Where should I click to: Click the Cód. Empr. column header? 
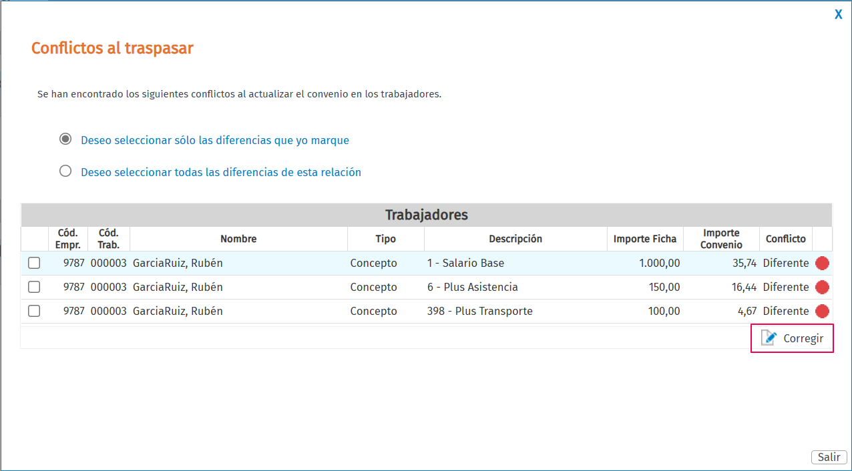pos(67,239)
